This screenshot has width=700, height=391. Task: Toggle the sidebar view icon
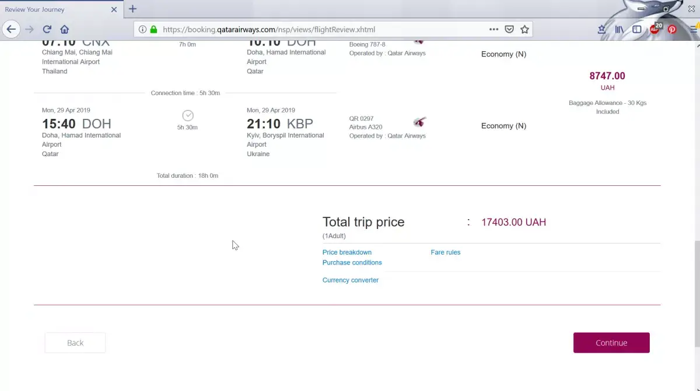pos(637,29)
